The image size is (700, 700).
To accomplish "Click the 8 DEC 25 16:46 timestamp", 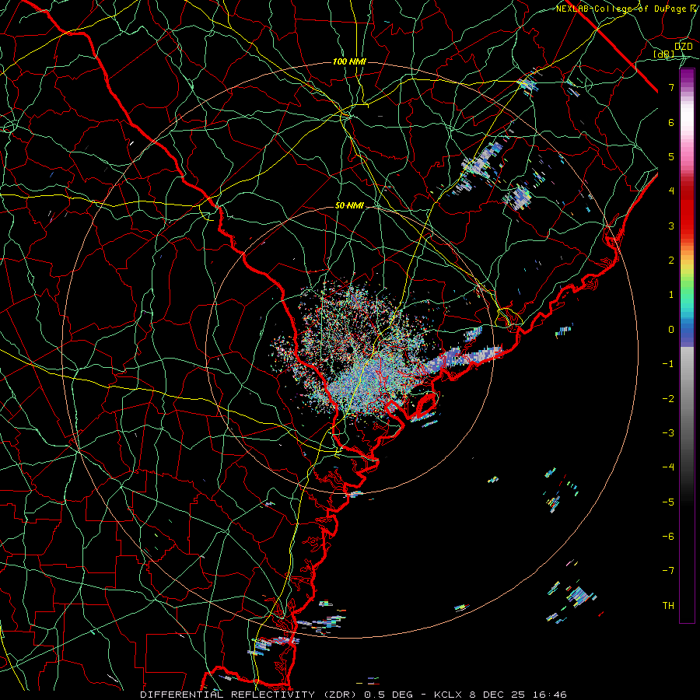I will tap(518, 695).
